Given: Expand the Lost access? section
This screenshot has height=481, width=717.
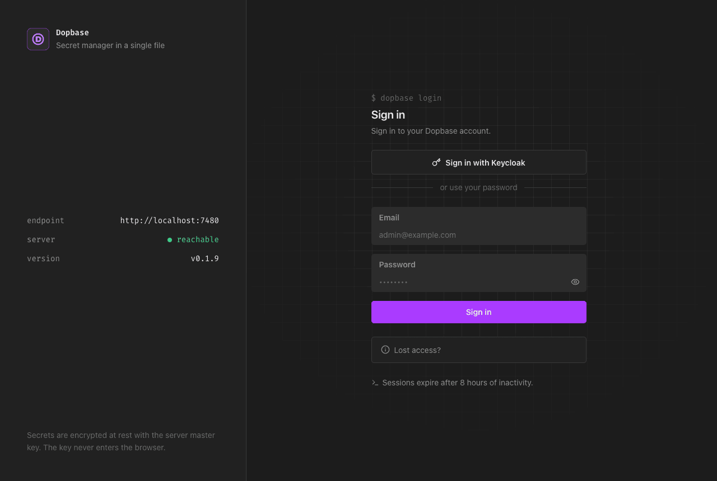Looking at the screenshot, I should point(478,350).
